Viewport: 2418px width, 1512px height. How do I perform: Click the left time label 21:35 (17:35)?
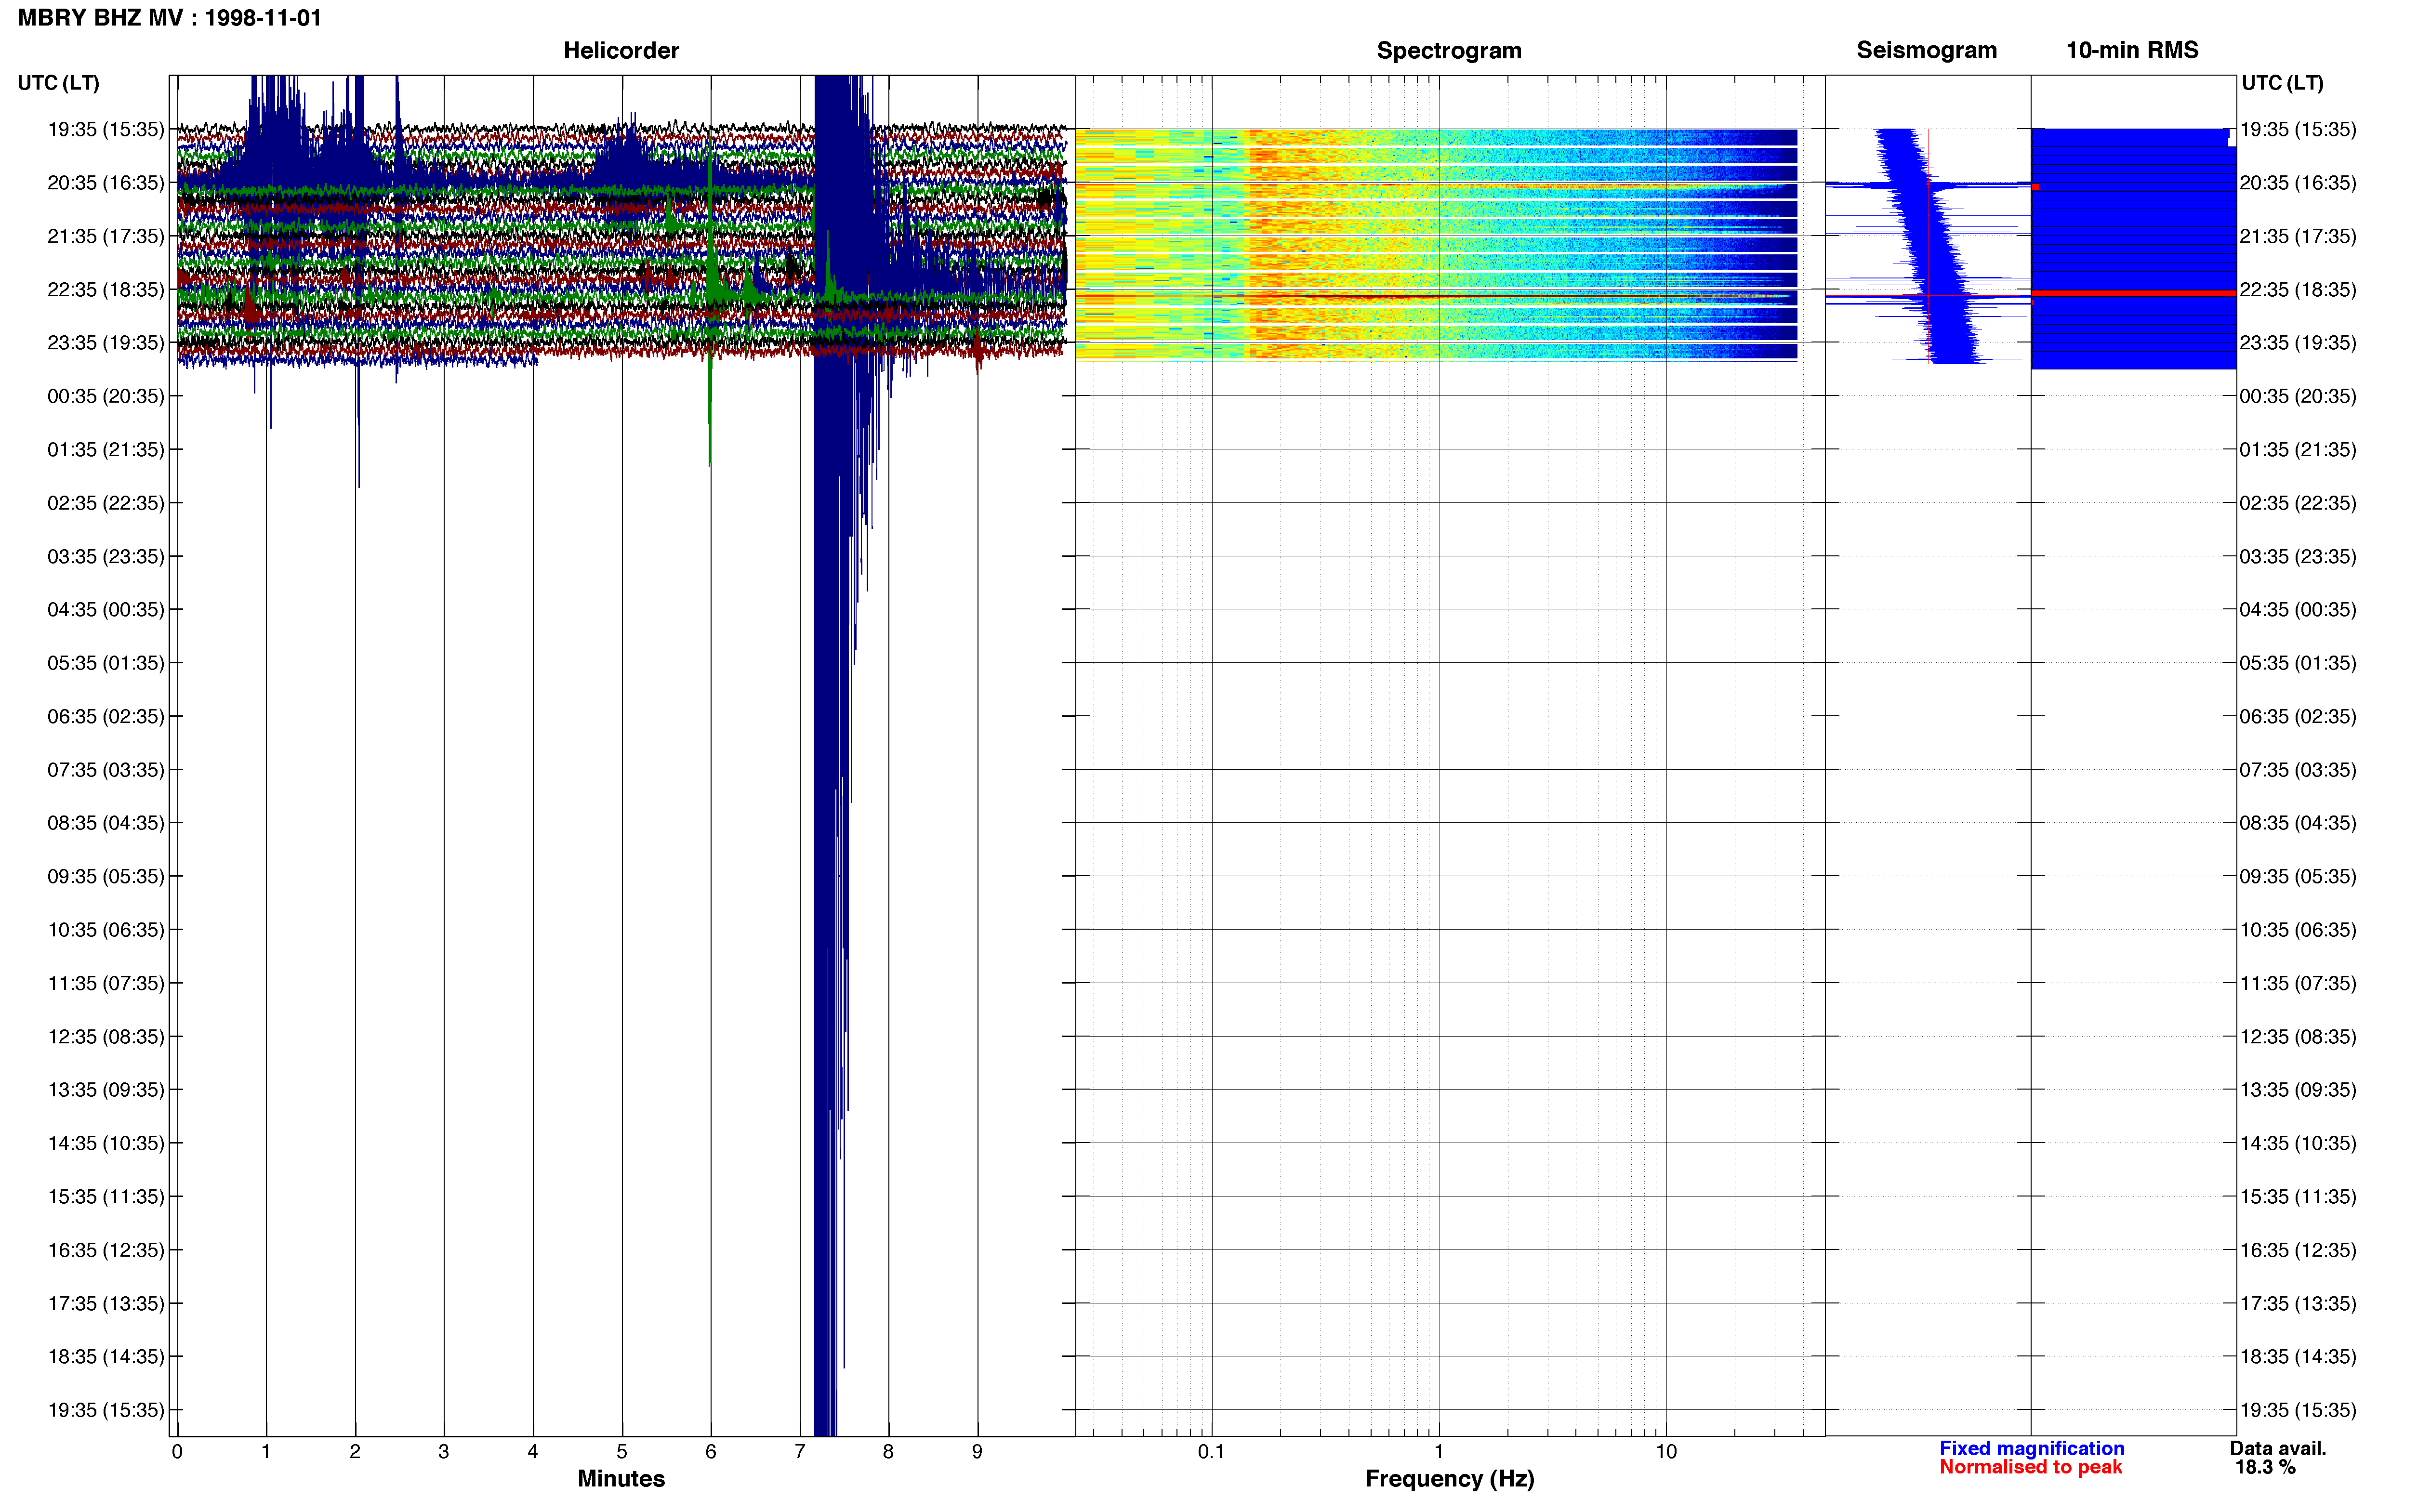coord(106,236)
